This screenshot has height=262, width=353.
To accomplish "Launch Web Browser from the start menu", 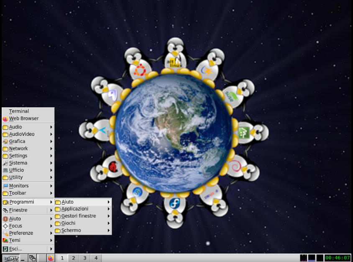I will [24, 119].
